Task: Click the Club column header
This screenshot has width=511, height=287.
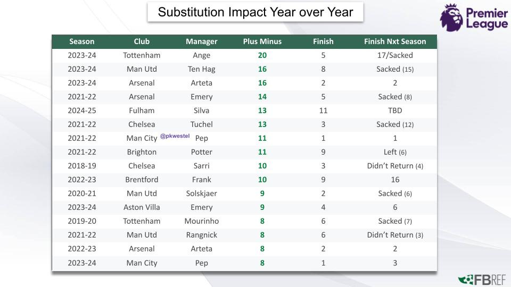Action: coord(142,41)
